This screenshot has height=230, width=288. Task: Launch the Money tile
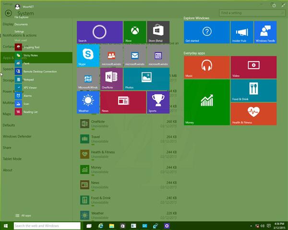[x=206, y=102]
